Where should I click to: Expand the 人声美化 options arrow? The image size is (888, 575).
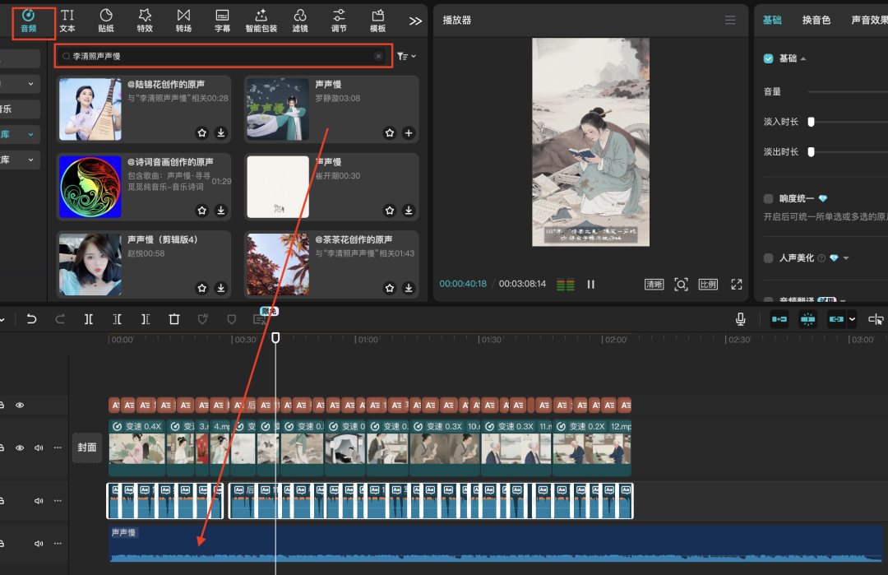846,258
